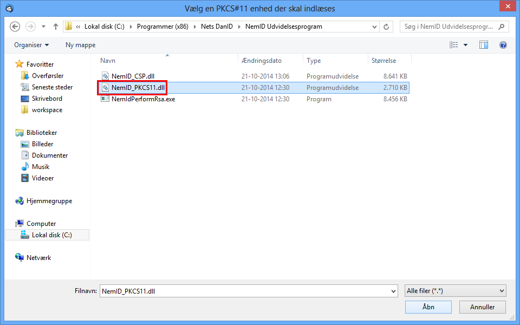Open Skrivebord in the sidebar

tap(47, 99)
